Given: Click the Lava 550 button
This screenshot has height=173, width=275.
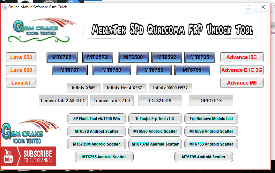Looking at the screenshot, I should pyautogui.click(x=21, y=57).
